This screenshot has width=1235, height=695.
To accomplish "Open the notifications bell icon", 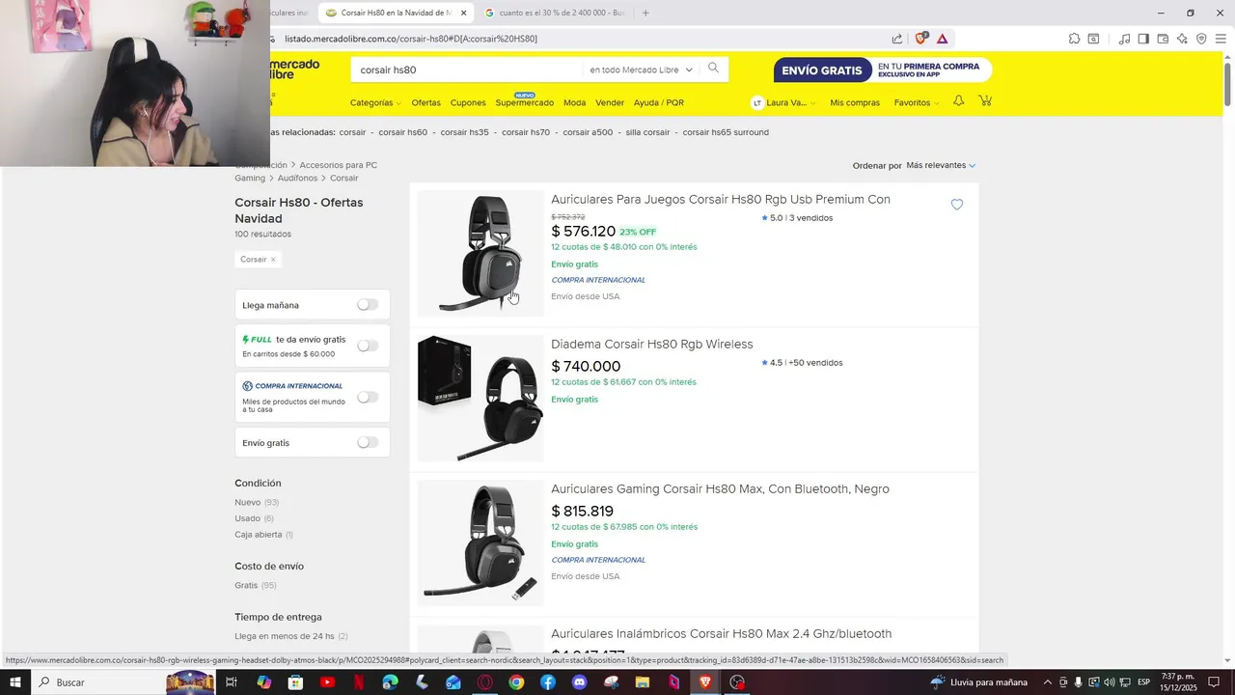I will (958, 101).
